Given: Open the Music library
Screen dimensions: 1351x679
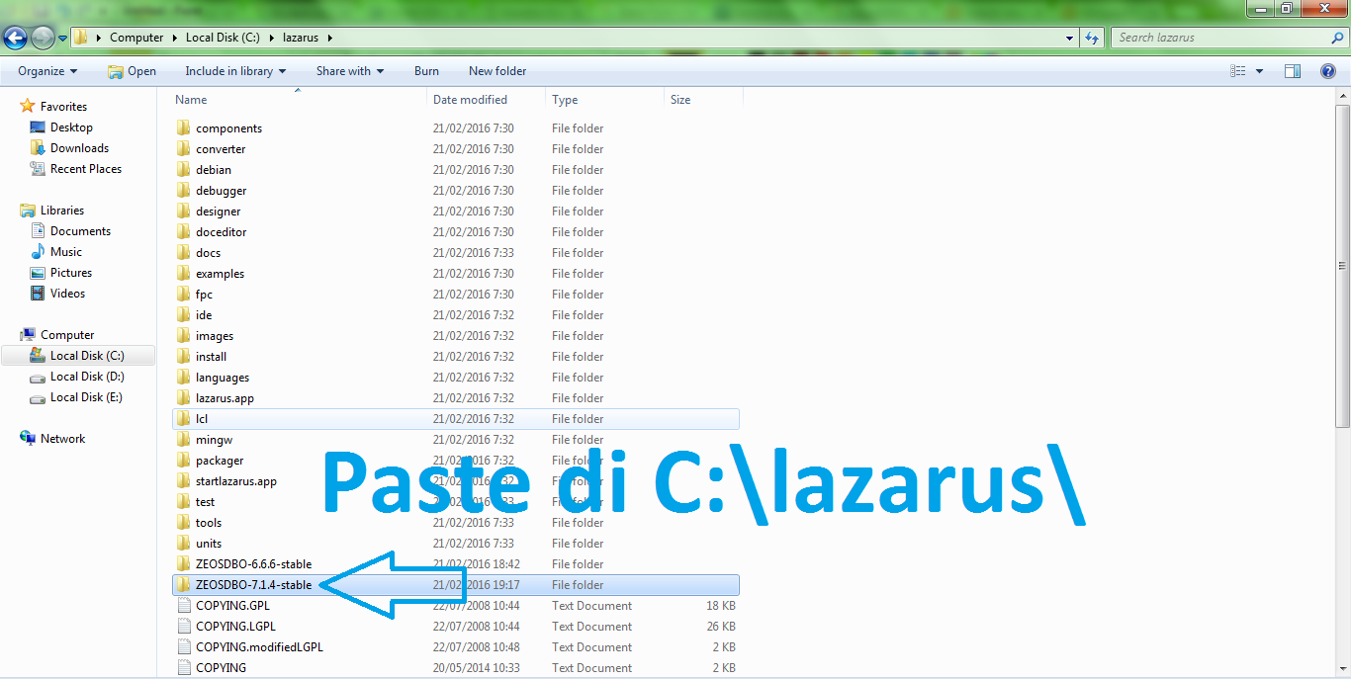Looking at the screenshot, I should [66, 252].
